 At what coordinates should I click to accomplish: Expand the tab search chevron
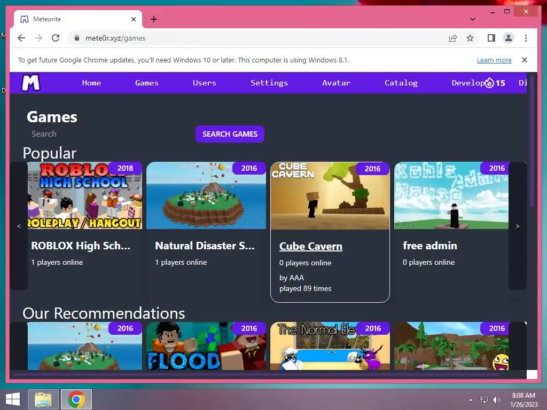pos(473,19)
